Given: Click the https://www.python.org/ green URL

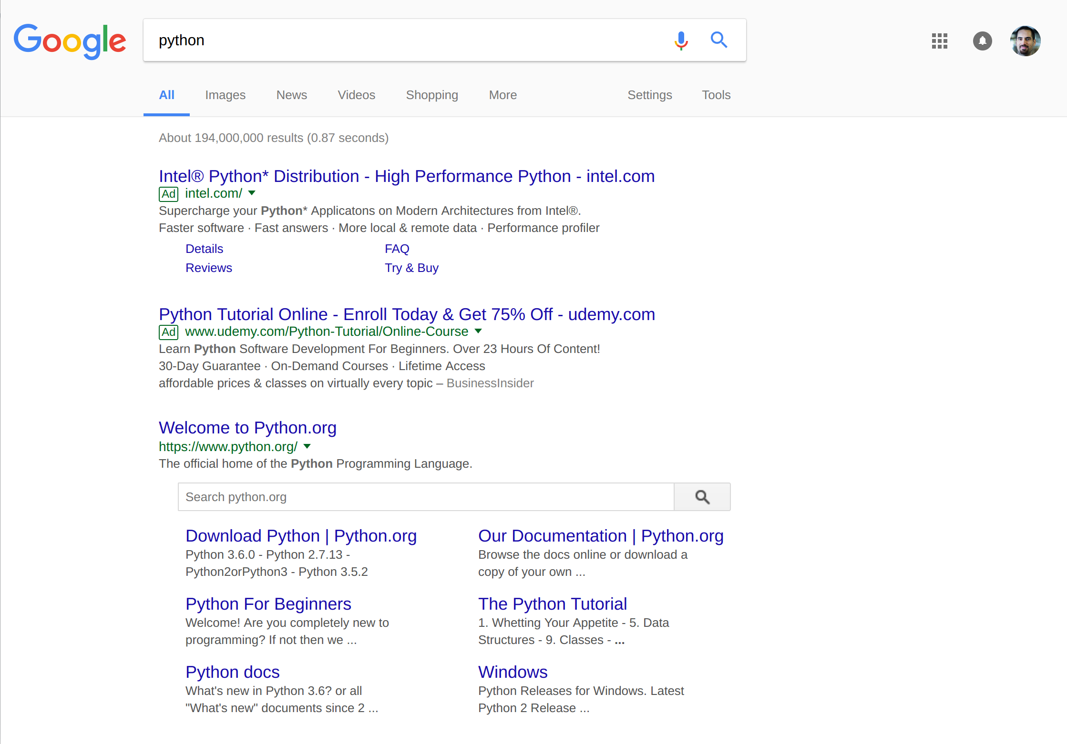Looking at the screenshot, I should point(228,447).
